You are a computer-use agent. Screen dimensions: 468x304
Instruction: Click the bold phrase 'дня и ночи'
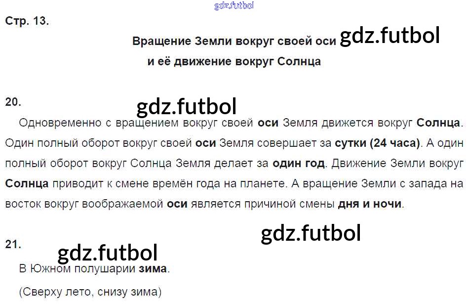(369, 204)
